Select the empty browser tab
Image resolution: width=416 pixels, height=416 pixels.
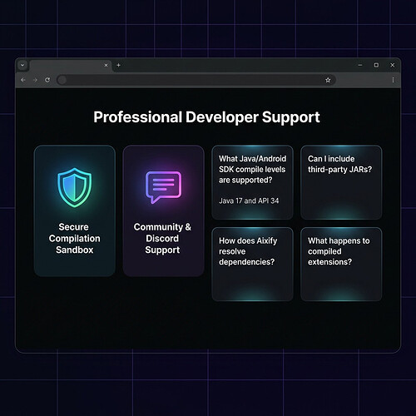pyautogui.click(x=71, y=66)
